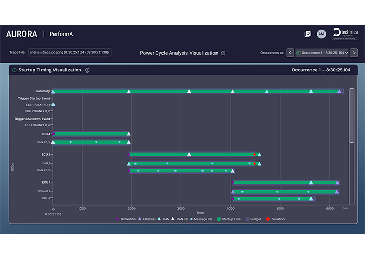Image resolution: width=365 pixels, height=259 pixels.
Task: Click the copy/library icon in header
Action: [x=307, y=34]
